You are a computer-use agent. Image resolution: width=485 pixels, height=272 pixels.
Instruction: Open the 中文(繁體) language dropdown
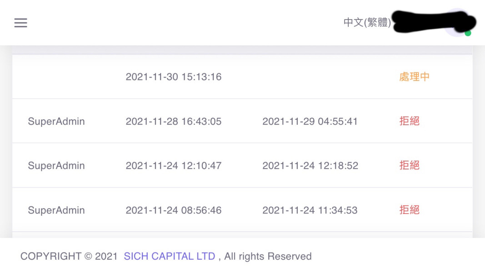point(367,23)
